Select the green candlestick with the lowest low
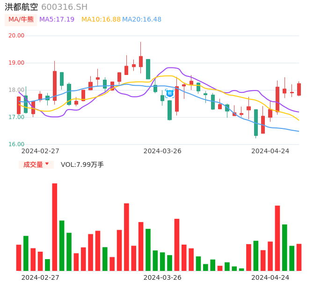321x284 pixels. (256, 122)
